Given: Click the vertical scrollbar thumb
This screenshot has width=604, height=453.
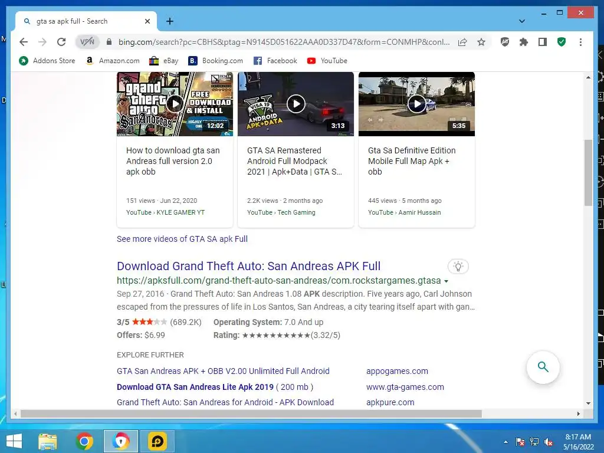Looking at the screenshot, I should point(588,173).
